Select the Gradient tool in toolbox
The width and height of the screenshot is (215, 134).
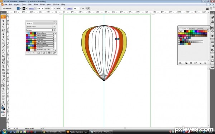click(x=3, y=76)
